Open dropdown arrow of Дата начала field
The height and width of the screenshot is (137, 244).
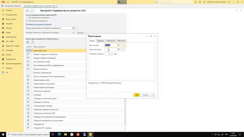pos(121,45)
